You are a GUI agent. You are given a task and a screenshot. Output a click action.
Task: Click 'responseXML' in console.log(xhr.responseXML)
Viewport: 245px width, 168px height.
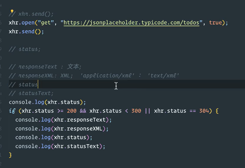click(x=84, y=129)
